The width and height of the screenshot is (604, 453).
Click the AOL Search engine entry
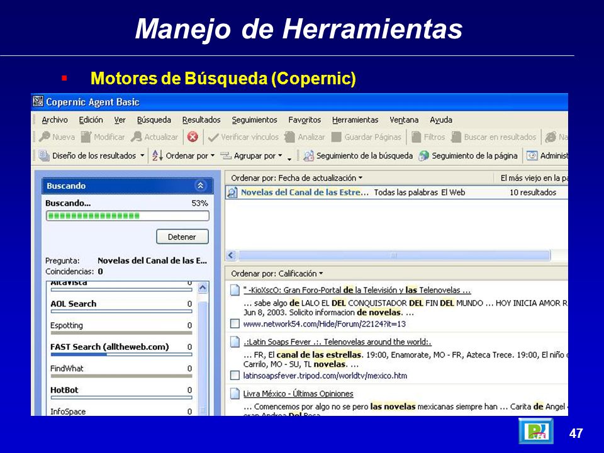(121, 306)
